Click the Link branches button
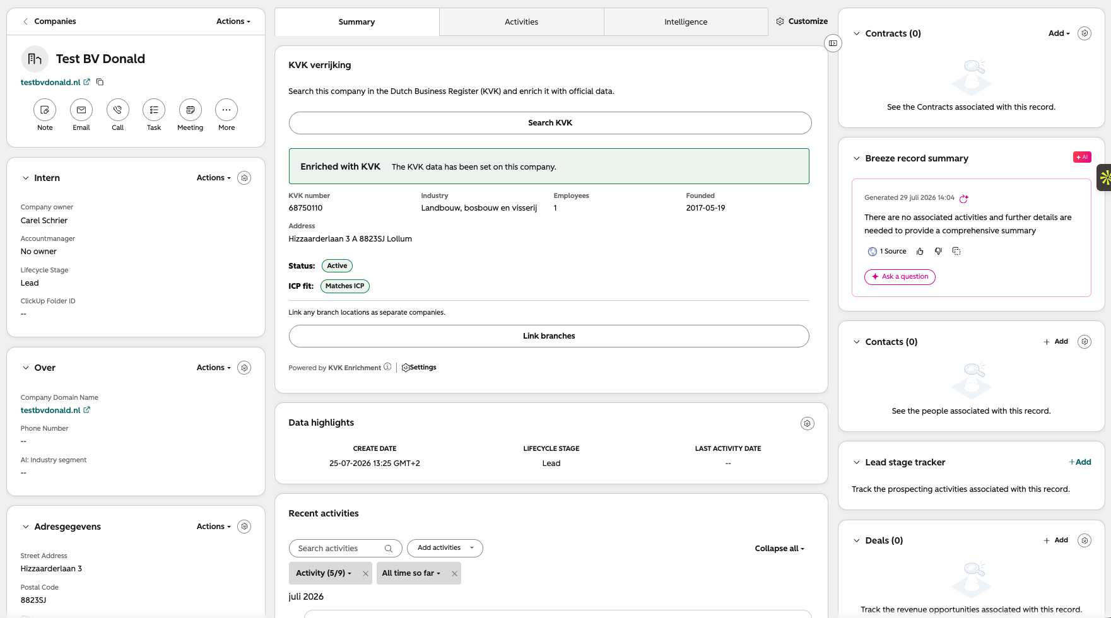1111x618 pixels. 549,336
